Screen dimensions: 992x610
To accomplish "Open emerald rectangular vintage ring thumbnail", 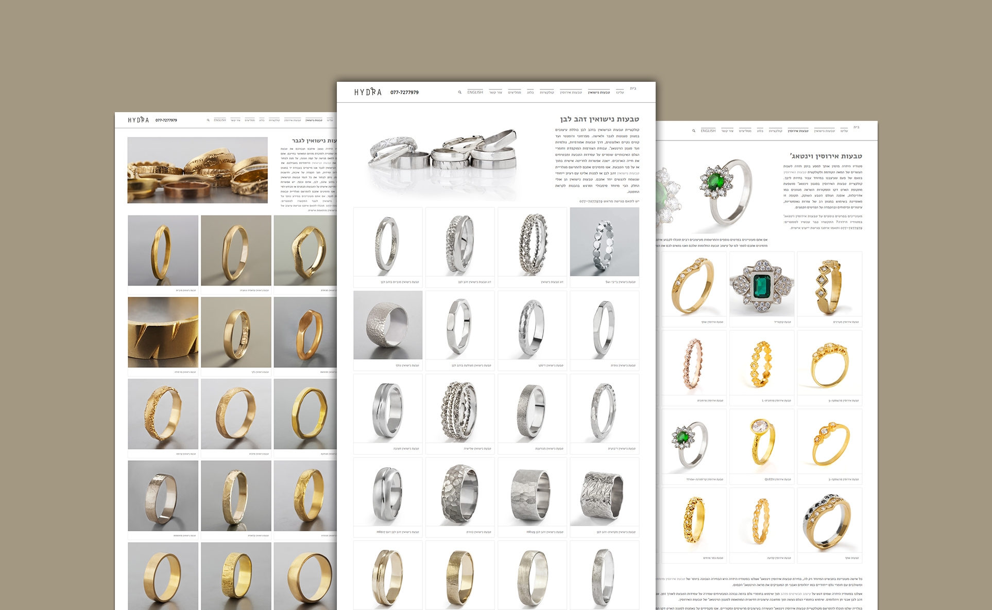I will click(761, 284).
